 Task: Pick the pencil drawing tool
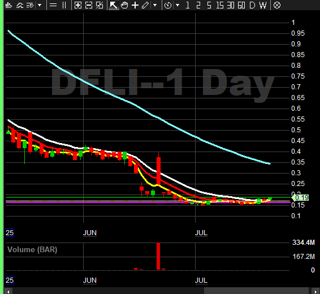[145, 5]
